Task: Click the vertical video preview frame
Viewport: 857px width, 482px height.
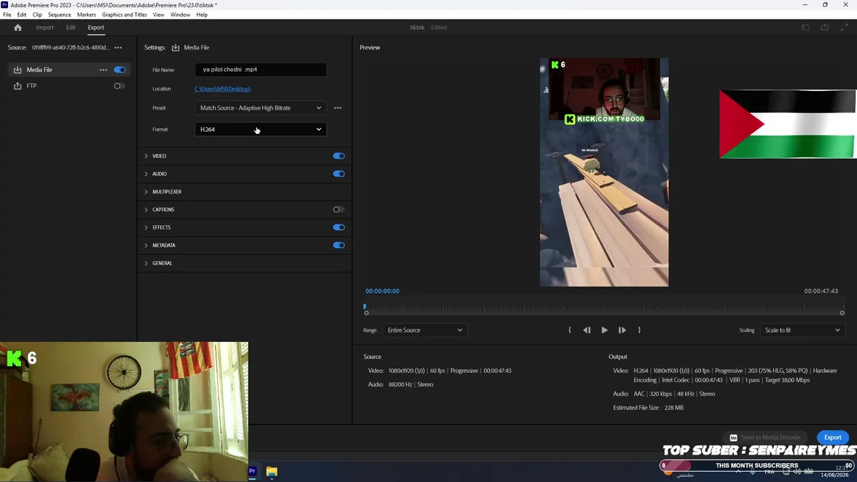Action: (x=604, y=173)
